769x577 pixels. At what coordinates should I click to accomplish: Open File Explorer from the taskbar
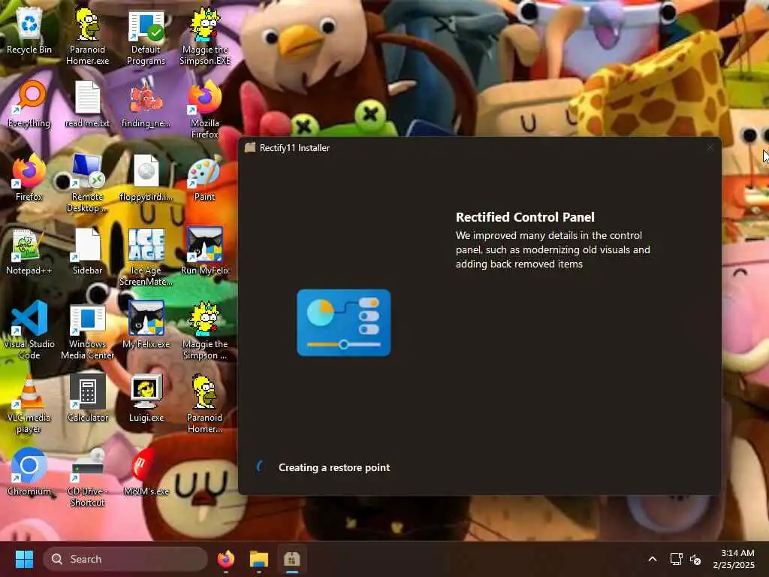coord(259,559)
